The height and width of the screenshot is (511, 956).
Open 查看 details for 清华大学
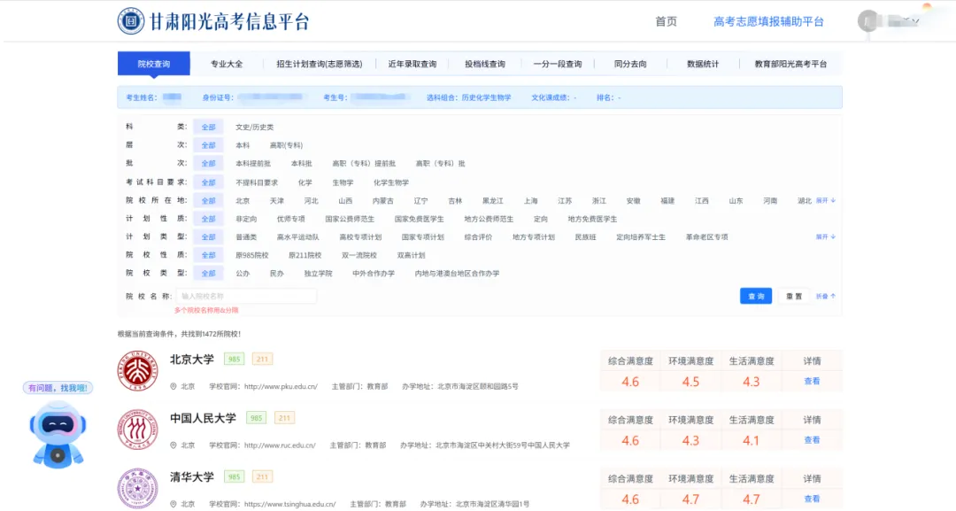click(812, 499)
